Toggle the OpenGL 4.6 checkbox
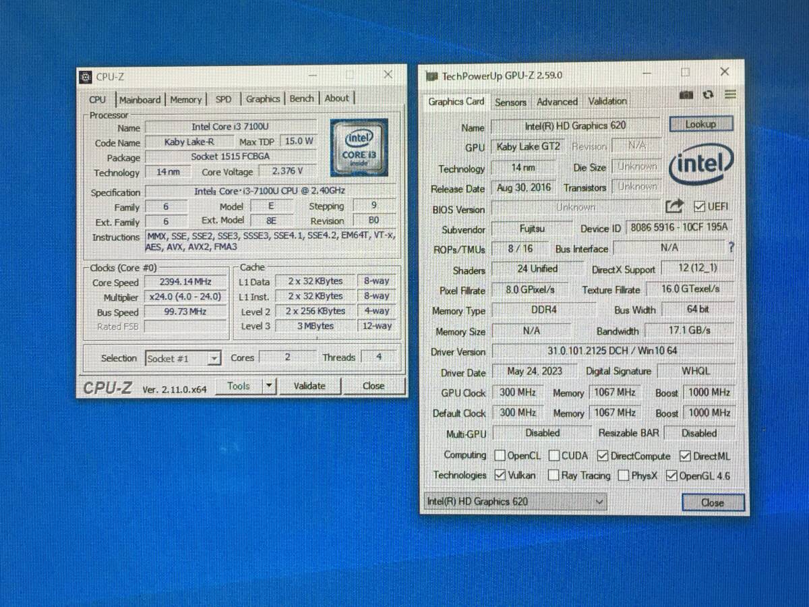Image resolution: width=809 pixels, height=607 pixels. click(x=671, y=475)
